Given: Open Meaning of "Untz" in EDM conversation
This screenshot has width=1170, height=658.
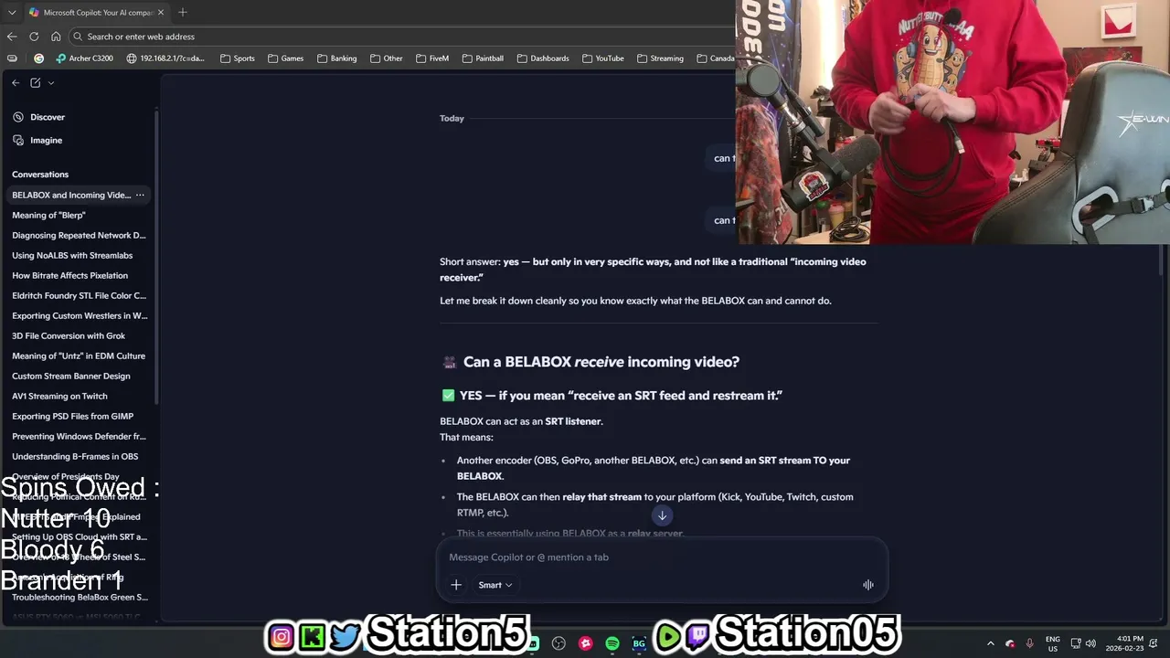Looking at the screenshot, I should [79, 356].
